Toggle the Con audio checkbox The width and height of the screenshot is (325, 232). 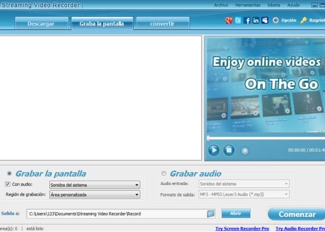8,184
